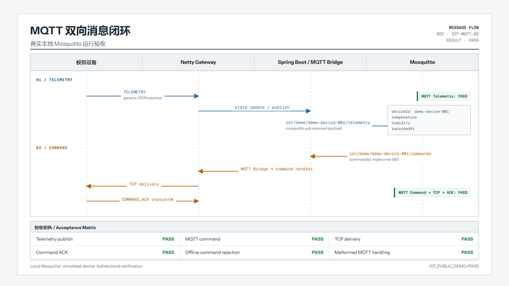Select the Spring Boot / MQTT Bridge header

click(x=310, y=62)
